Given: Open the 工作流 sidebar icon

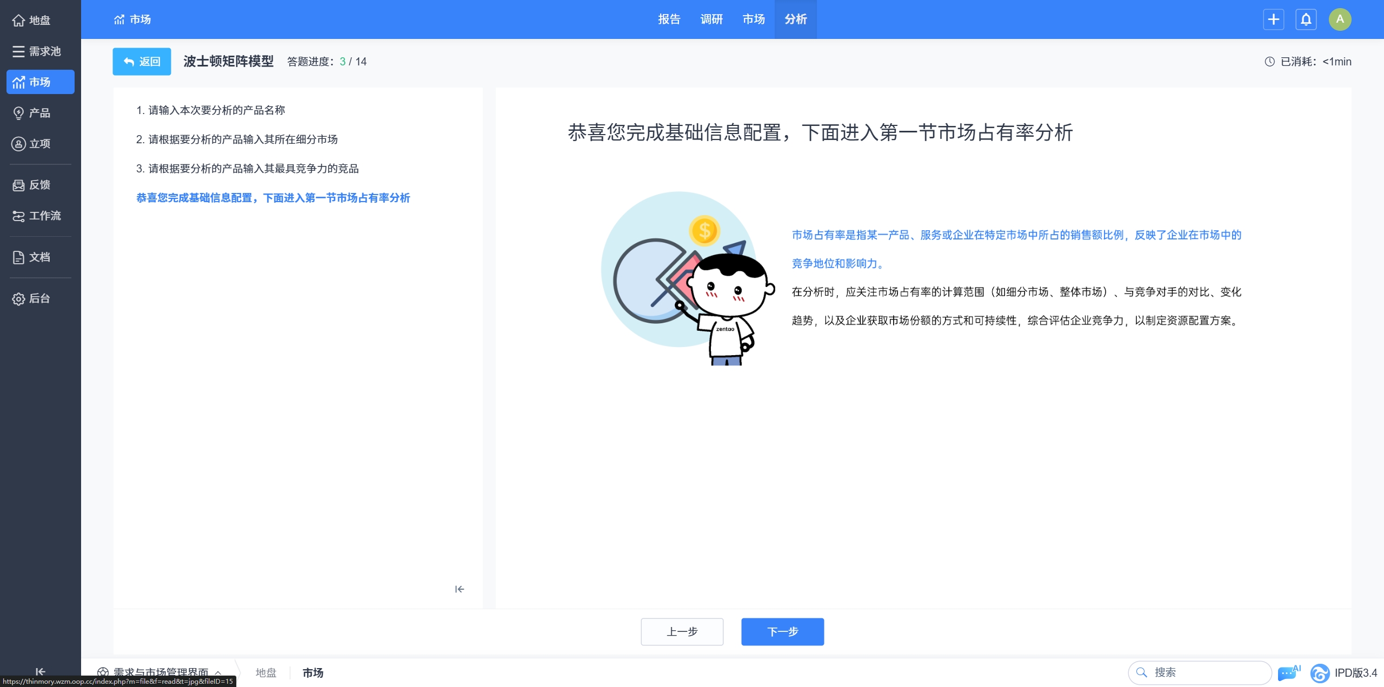Looking at the screenshot, I should pos(19,216).
